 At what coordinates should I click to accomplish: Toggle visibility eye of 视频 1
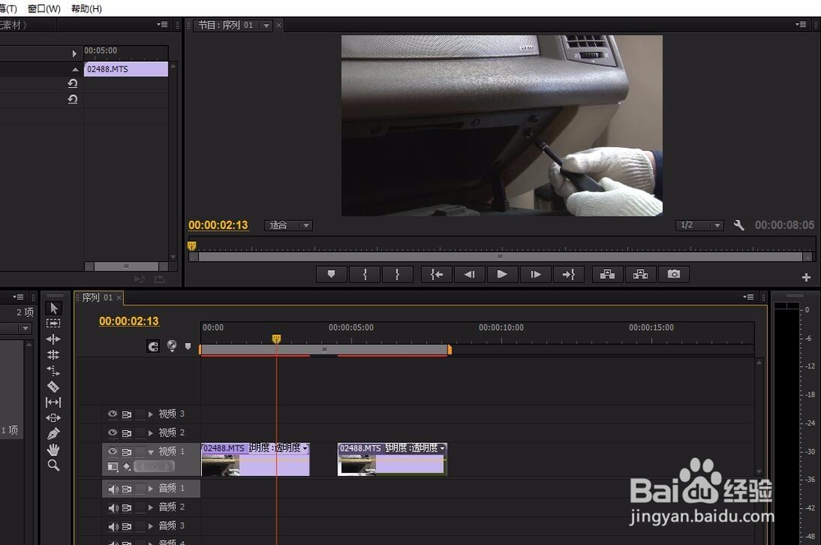(112, 451)
